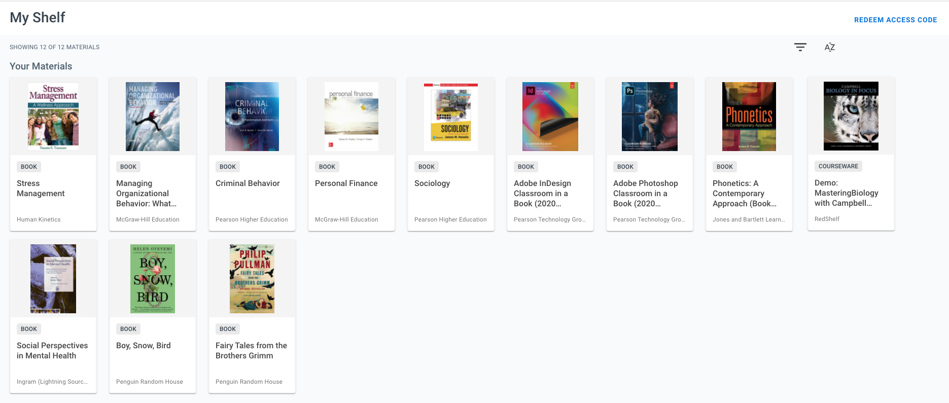Click the Book tag on Stress Management card
The height and width of the screenshot is (403, 949).
(29, 167)
